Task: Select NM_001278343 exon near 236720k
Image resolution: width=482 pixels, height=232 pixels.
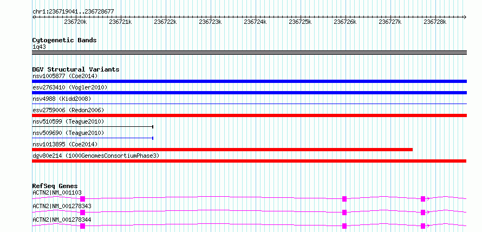Action: (x=82, y=212)
